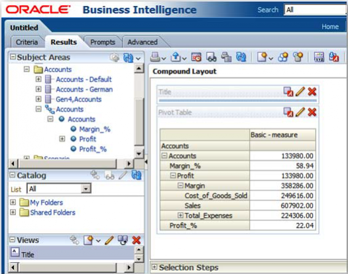Remove the Pivot Table view from layout
Image resolution: width=348 pixels, height=274 pixels.
click(x=312, y=112)
